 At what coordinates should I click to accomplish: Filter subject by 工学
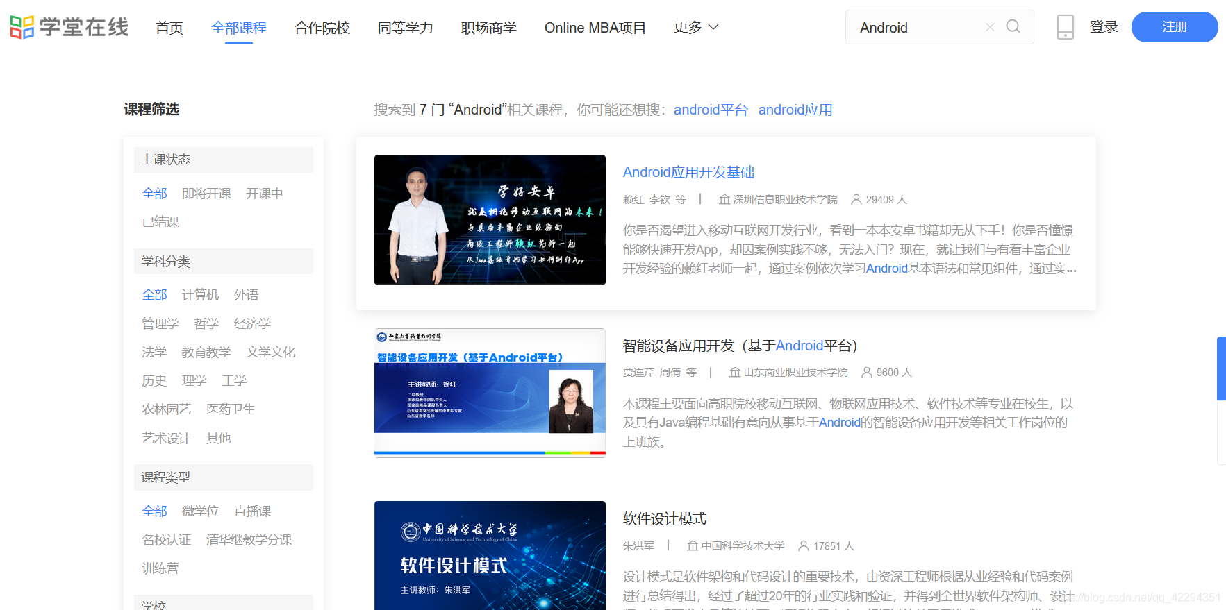(234, 381)
